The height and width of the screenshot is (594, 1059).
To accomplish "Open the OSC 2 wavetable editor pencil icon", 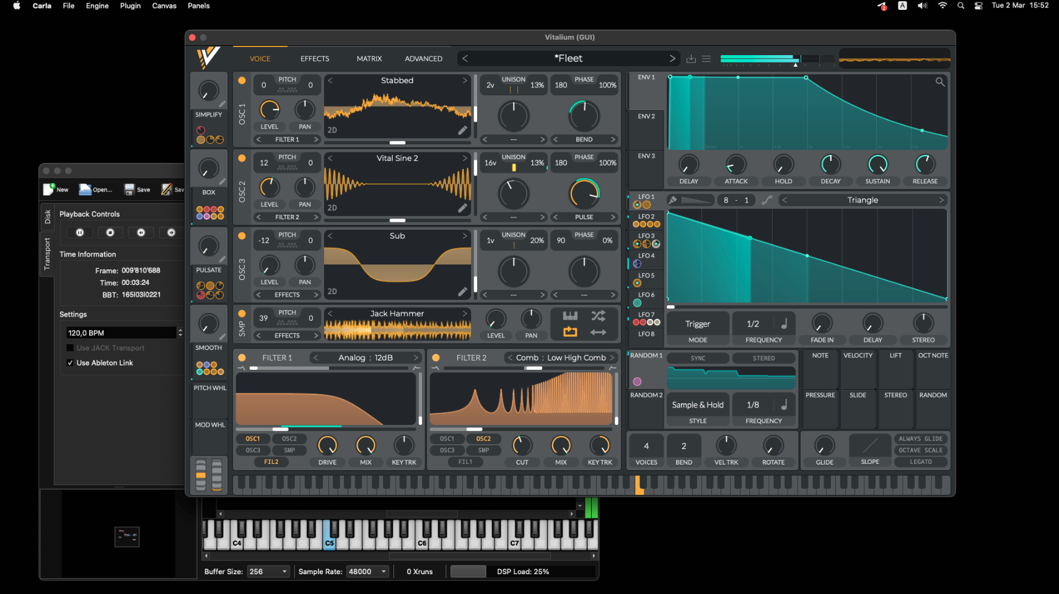I will pyautogui.click(x=462, y=208).
